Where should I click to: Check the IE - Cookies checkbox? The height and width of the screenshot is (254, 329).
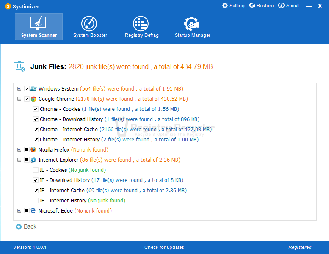click(36, 170)
